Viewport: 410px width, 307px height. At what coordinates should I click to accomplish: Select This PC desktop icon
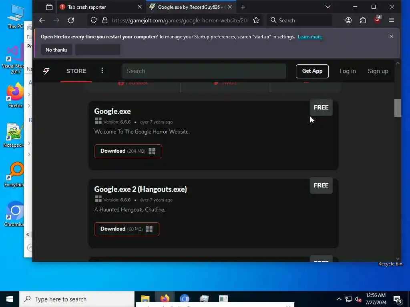15,17
